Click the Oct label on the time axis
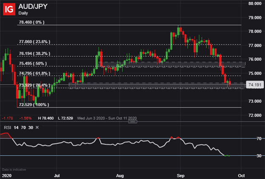 coord(241,176)
